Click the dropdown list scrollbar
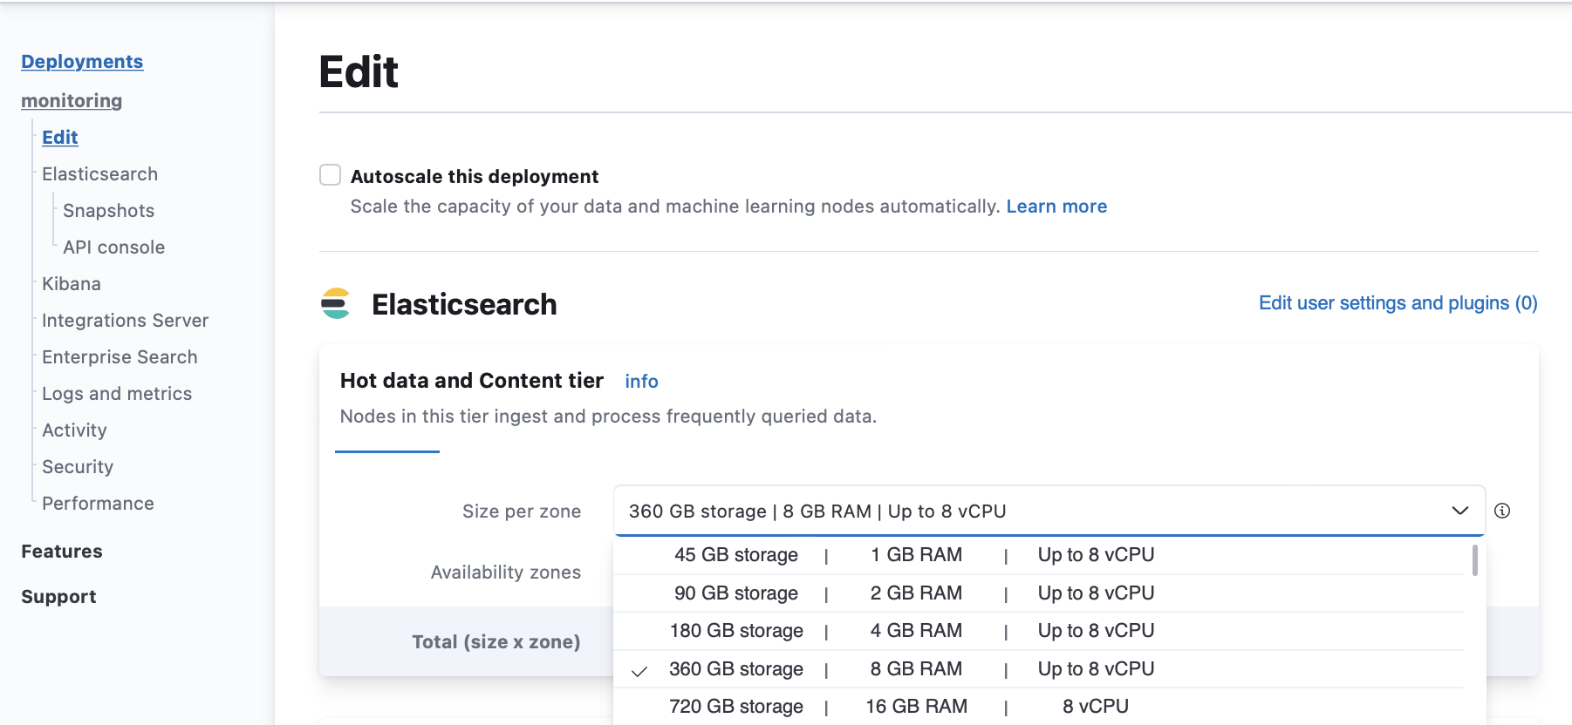Screen dimensions: 1572x725 1474,561
